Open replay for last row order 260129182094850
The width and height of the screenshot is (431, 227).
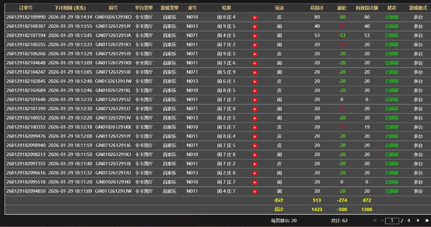click(254, 191)
